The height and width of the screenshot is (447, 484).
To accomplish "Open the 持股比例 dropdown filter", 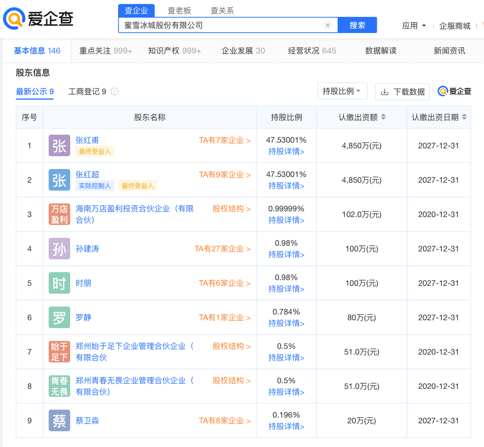I will click(x=342, y=91).
